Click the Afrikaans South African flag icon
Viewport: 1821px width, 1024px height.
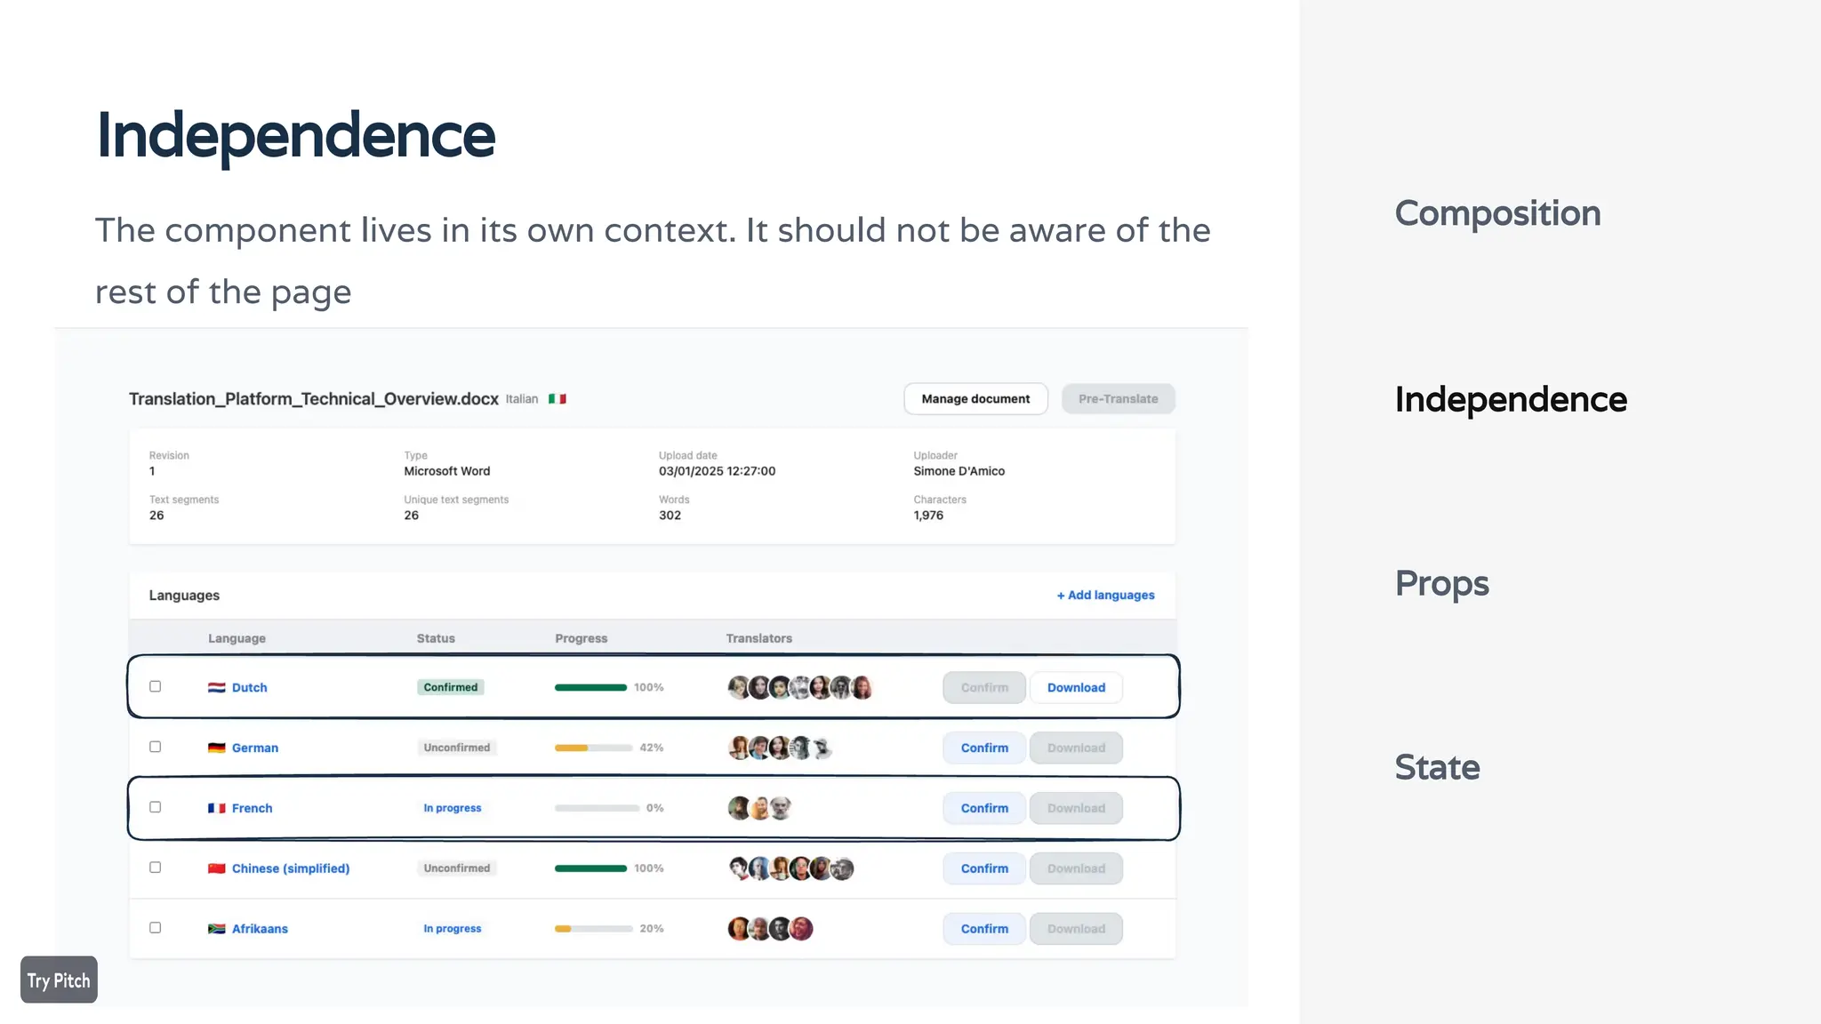point(216,928)
